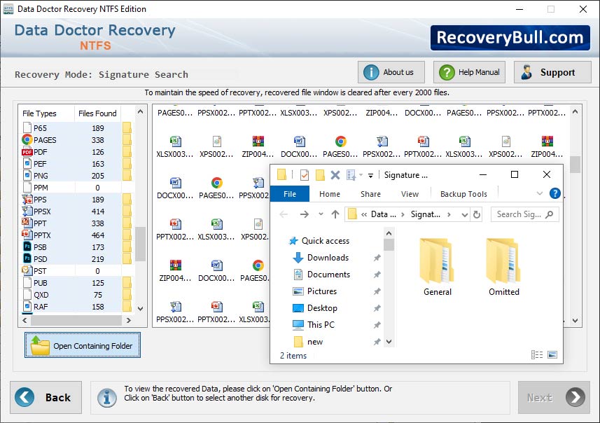Screen dimensions: 600x423
Task: Open Explorer address bar history dropdown
Action: [x=465, y=214]
